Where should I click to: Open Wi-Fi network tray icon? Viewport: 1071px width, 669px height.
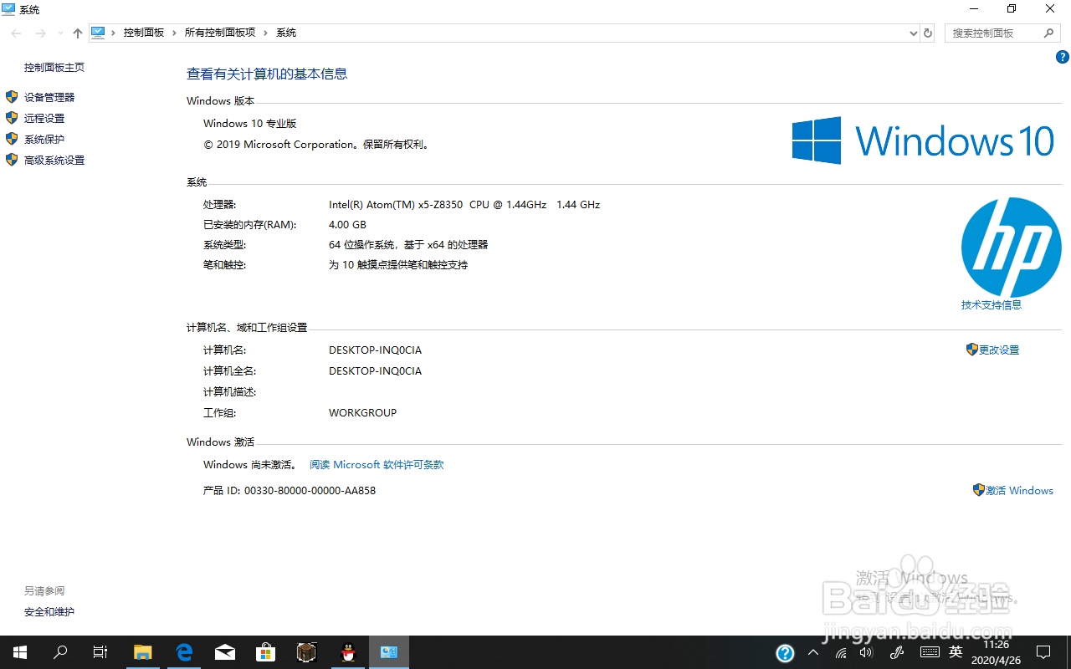pyautogui.click(x=841, y=652)
